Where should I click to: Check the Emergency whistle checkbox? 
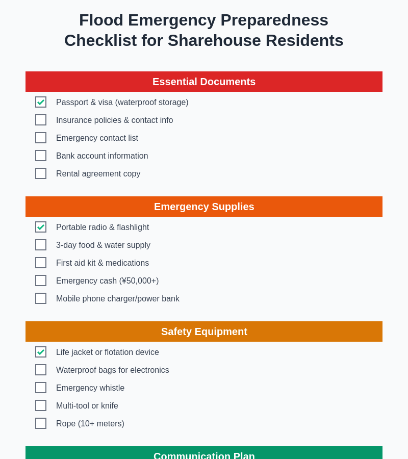coord(41,388)
